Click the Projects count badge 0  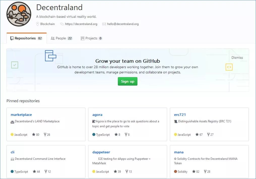click(x=100, y=38)
